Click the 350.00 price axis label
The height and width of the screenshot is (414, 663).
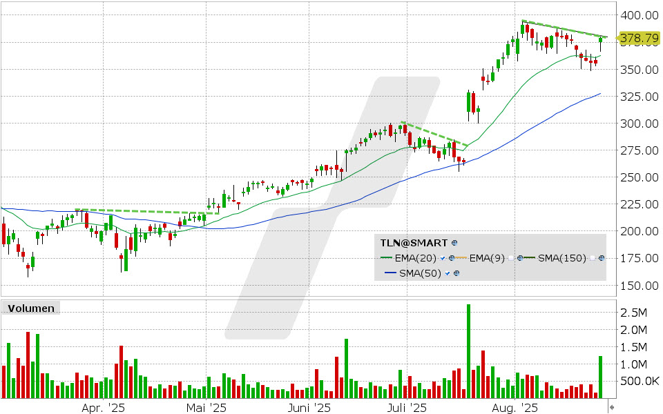coord(639,69)
